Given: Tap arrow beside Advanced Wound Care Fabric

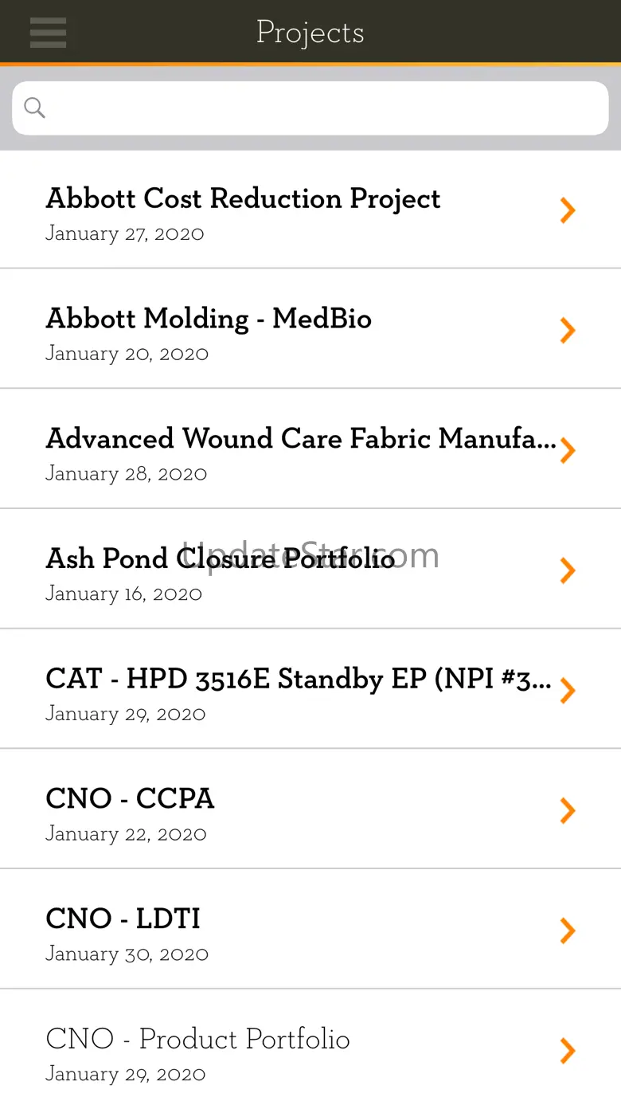Looking at the screenshot, I should 567,451.
